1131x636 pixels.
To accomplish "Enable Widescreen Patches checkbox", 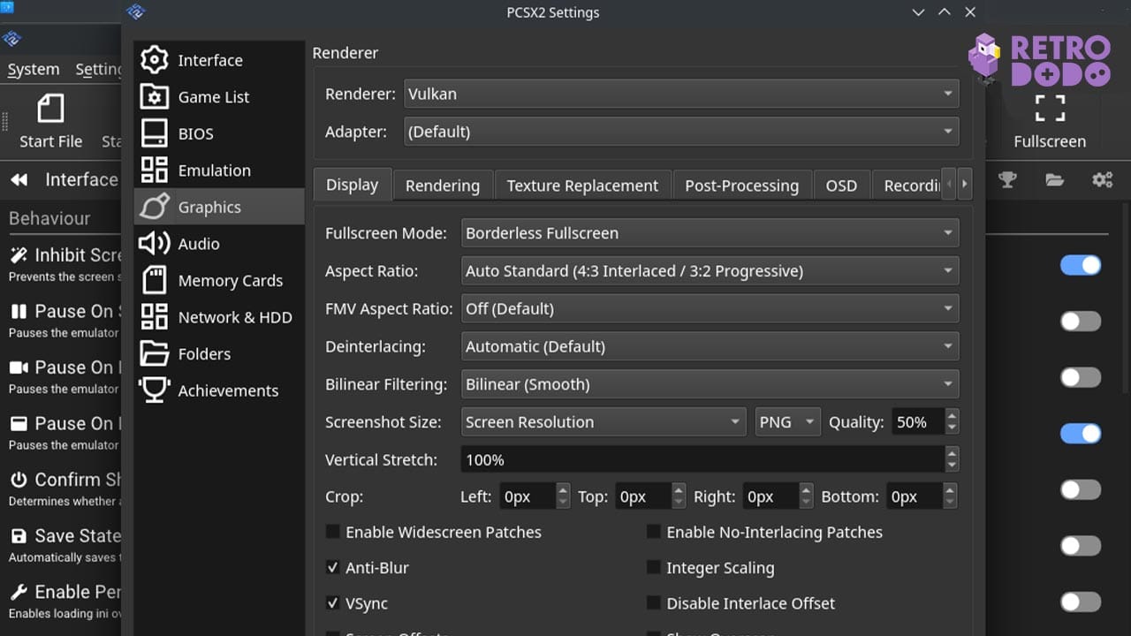I will (x=333, y=532).
